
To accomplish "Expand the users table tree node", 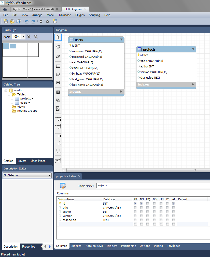I will tap(12, 103).
